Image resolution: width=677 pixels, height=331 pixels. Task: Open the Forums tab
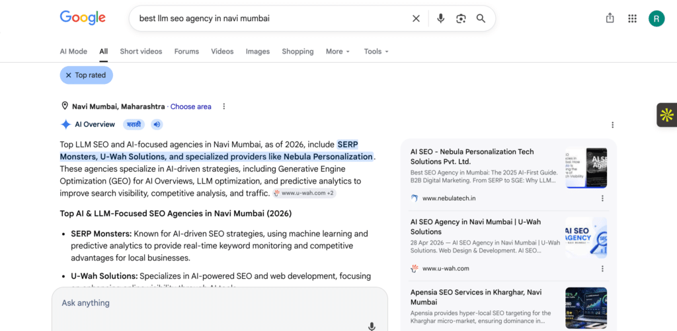click(186, 52)
